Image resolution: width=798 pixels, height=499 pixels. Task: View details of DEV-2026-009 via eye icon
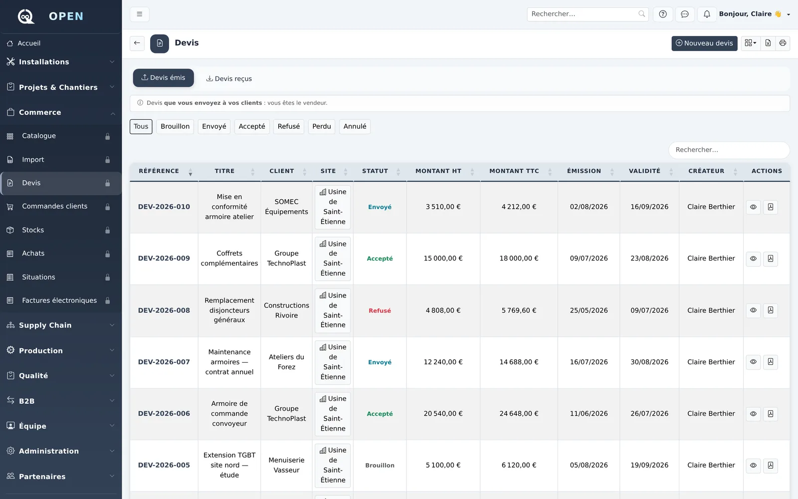tap(753, 258)
